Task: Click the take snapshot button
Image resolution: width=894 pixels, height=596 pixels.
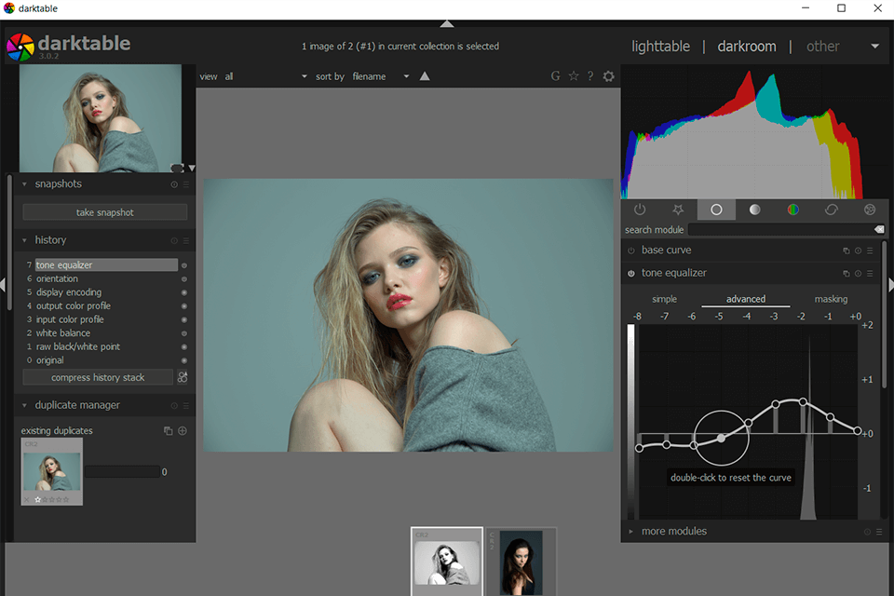Action: tap(105, 212)
